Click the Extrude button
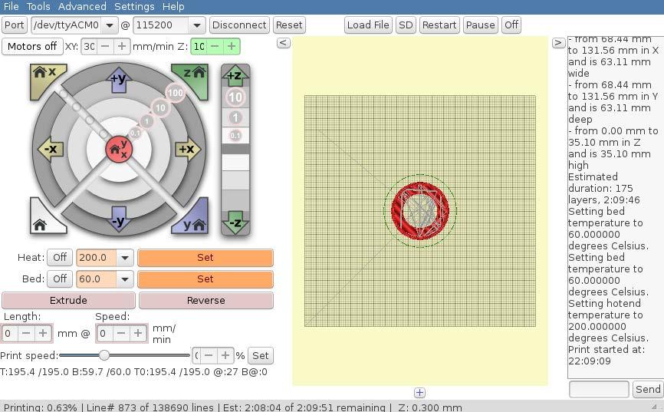664x412 pixels. pos(68,301)
